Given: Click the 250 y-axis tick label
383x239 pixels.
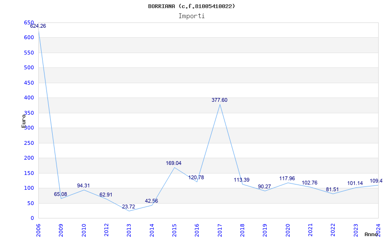Looking at the screenshot, I should (x=29, y=143).
